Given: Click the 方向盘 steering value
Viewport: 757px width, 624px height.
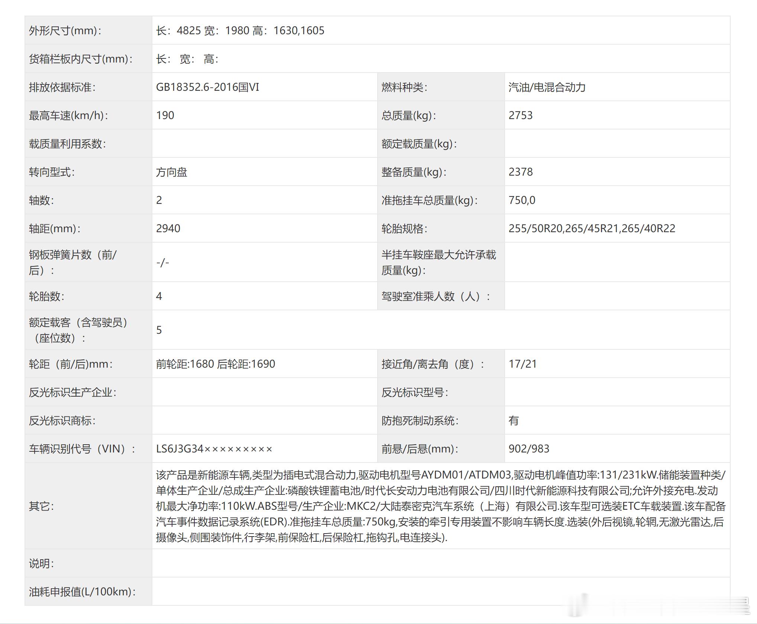Looking at the screenshot, I should [x=172, y=172].
